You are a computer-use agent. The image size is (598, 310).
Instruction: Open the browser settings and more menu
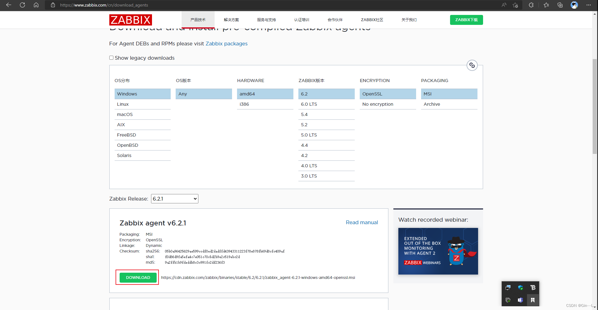588,5
